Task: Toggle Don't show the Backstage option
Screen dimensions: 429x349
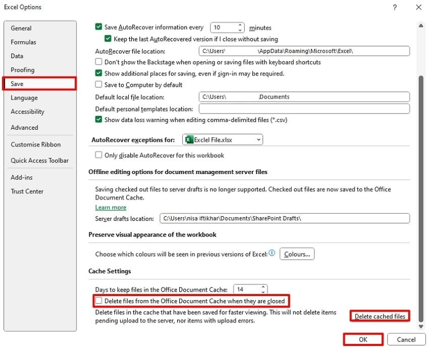Action: coord(98,62)
